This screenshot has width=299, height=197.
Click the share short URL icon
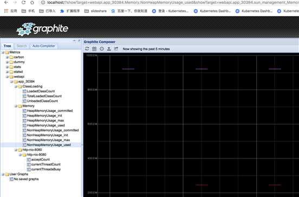click(x=116, y=49)
